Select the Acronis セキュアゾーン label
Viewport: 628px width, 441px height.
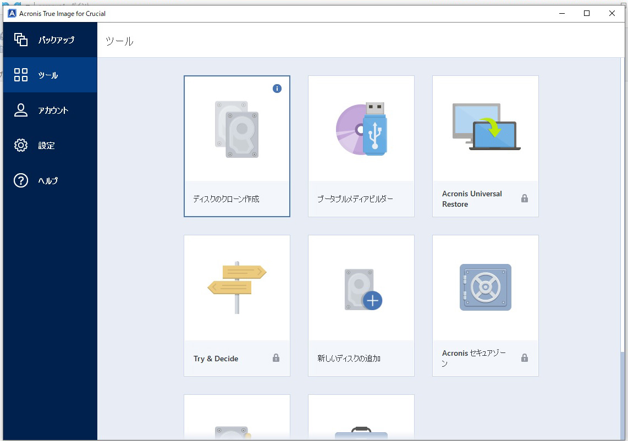(474, 358)
